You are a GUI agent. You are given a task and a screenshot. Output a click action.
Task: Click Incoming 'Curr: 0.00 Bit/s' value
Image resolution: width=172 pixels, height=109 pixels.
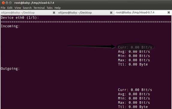tap(135, 47)
